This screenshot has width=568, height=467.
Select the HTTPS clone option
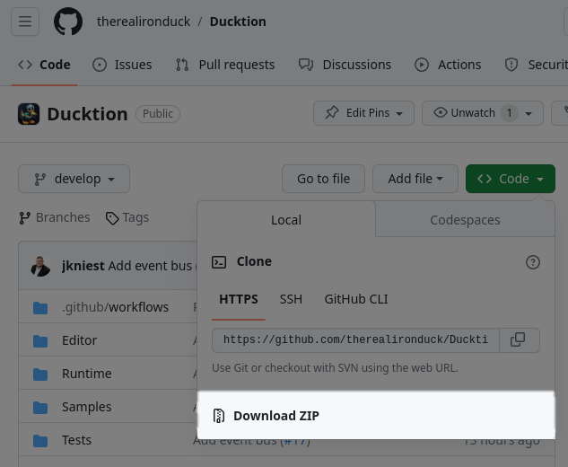(239, 299)
